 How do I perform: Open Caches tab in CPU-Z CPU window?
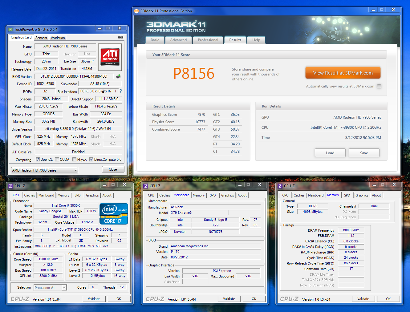(30, 195)
